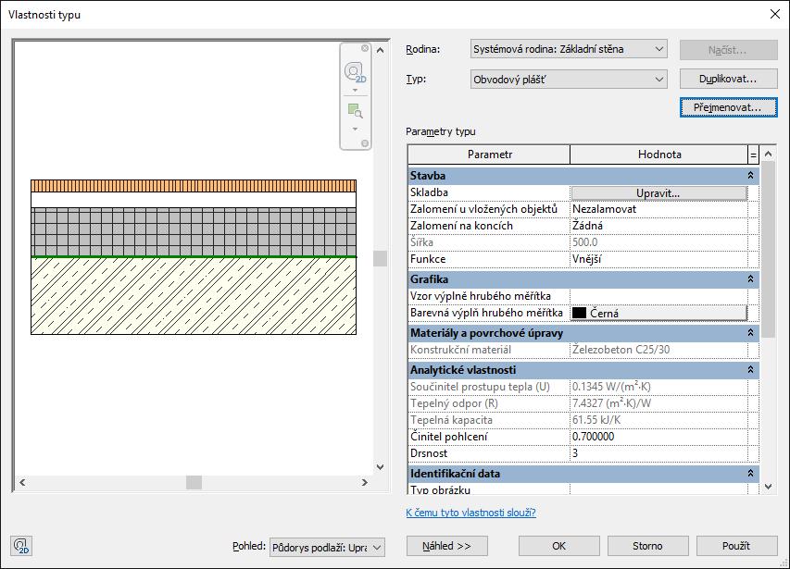Click the Přejmenovat button
Image resolution: width=790 pixels, height=569 pixels.
click(x=728, y=107)
